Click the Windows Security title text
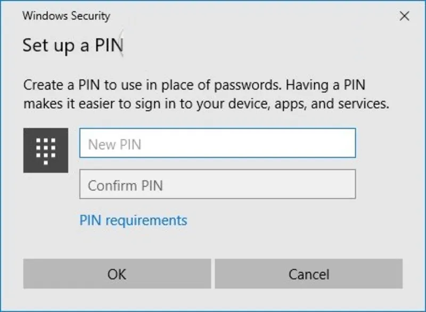Image resolution: width=426 pixels, height=312 pixels. point(65,17)
